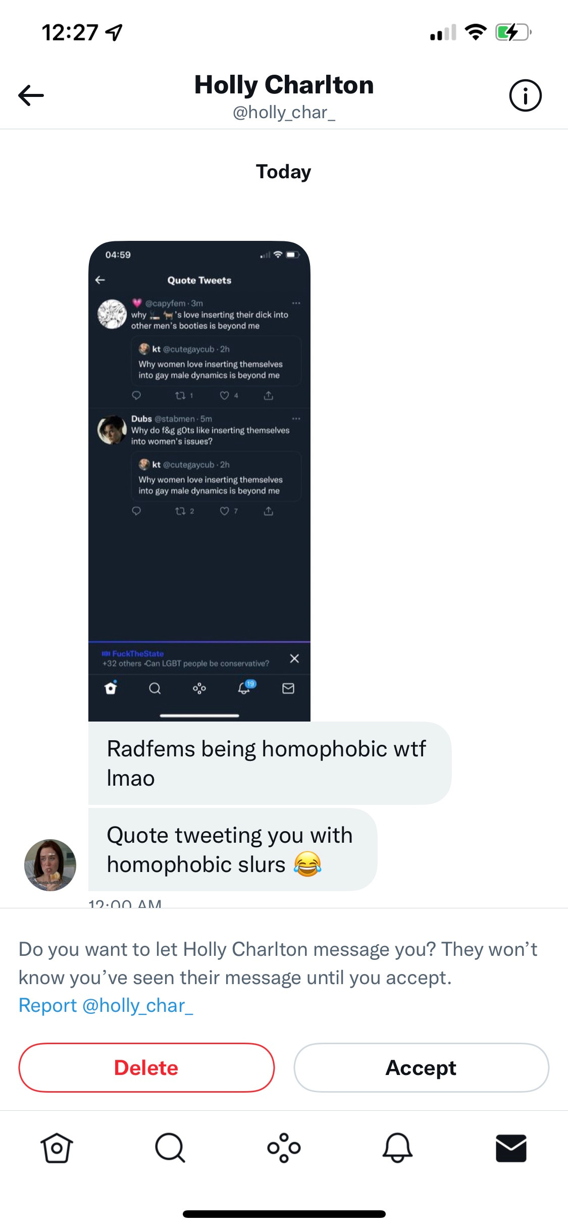The width and height of the screenshot is (568, 1230).
Task: Tap Holly Charlton's profile avatar
Action: tap(50, 865)
